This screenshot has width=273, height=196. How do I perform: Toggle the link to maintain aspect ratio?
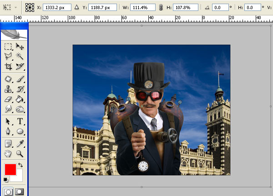pyautogui.click(x=161, y=7)
